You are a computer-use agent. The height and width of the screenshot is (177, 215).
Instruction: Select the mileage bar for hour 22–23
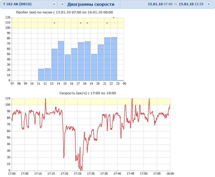(114, 59)
